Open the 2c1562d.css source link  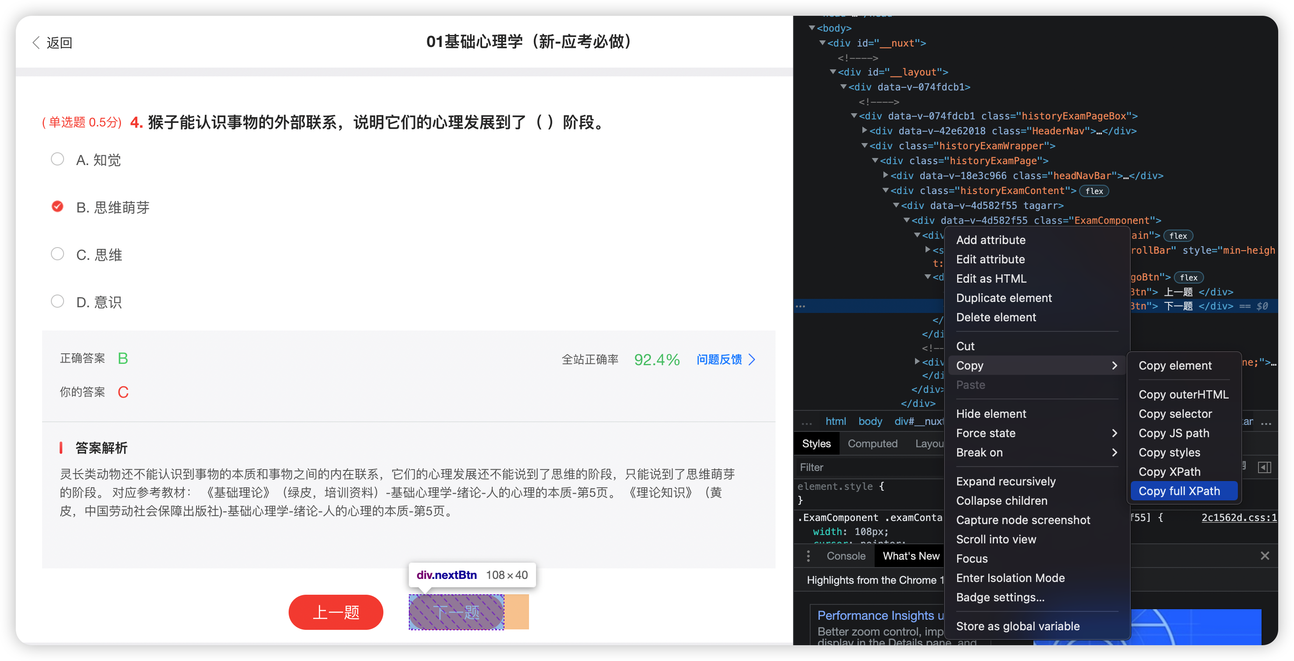[x=1238, y=517]
